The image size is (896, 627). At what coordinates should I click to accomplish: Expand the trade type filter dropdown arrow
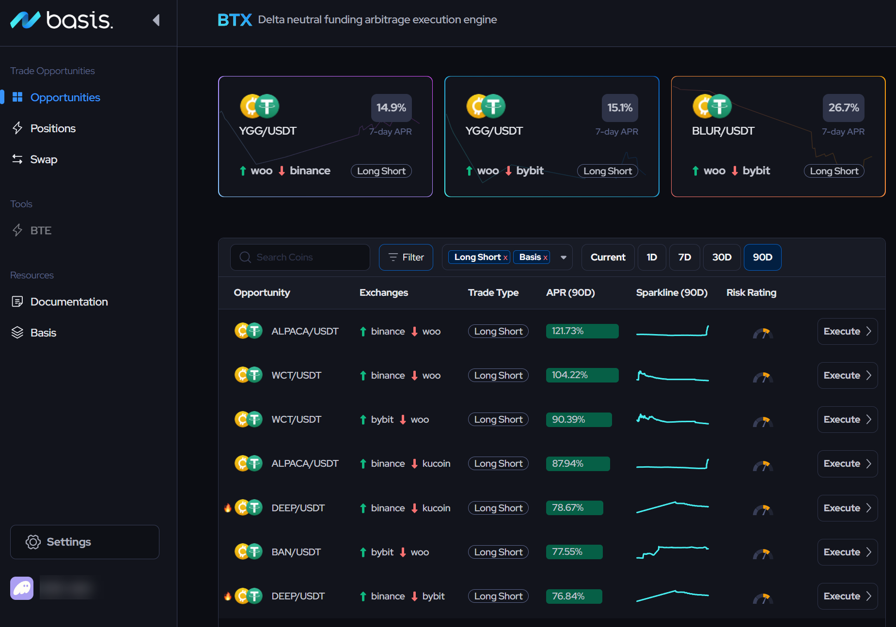click(x=564, y=258)
